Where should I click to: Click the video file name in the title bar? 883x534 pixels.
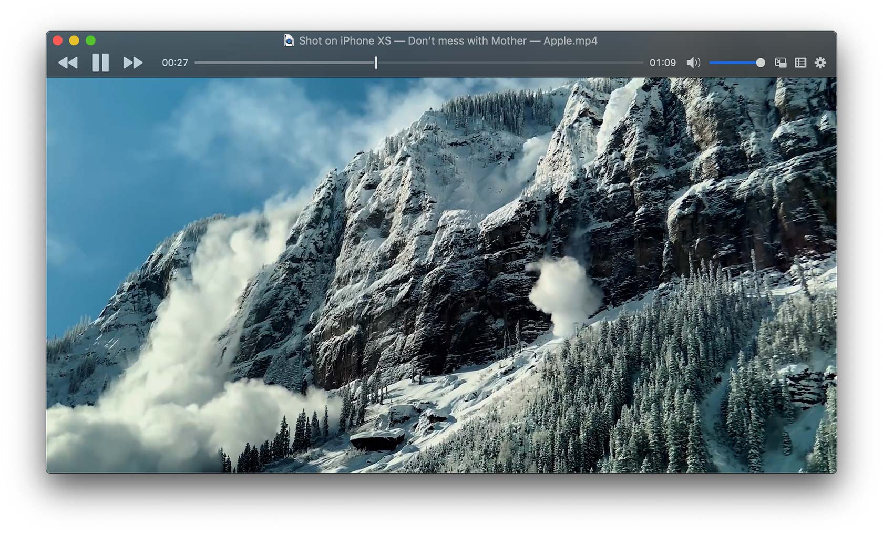pyautogui.click(x=448, y=40)
